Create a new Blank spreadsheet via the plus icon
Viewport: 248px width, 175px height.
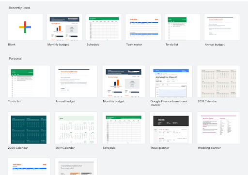click(25, 27)
